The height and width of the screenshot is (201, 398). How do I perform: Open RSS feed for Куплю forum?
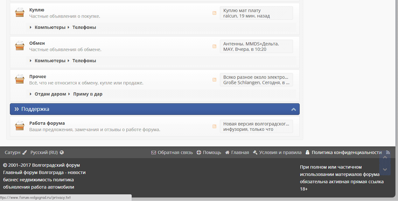pyautogui.click(x=214, y=13)
